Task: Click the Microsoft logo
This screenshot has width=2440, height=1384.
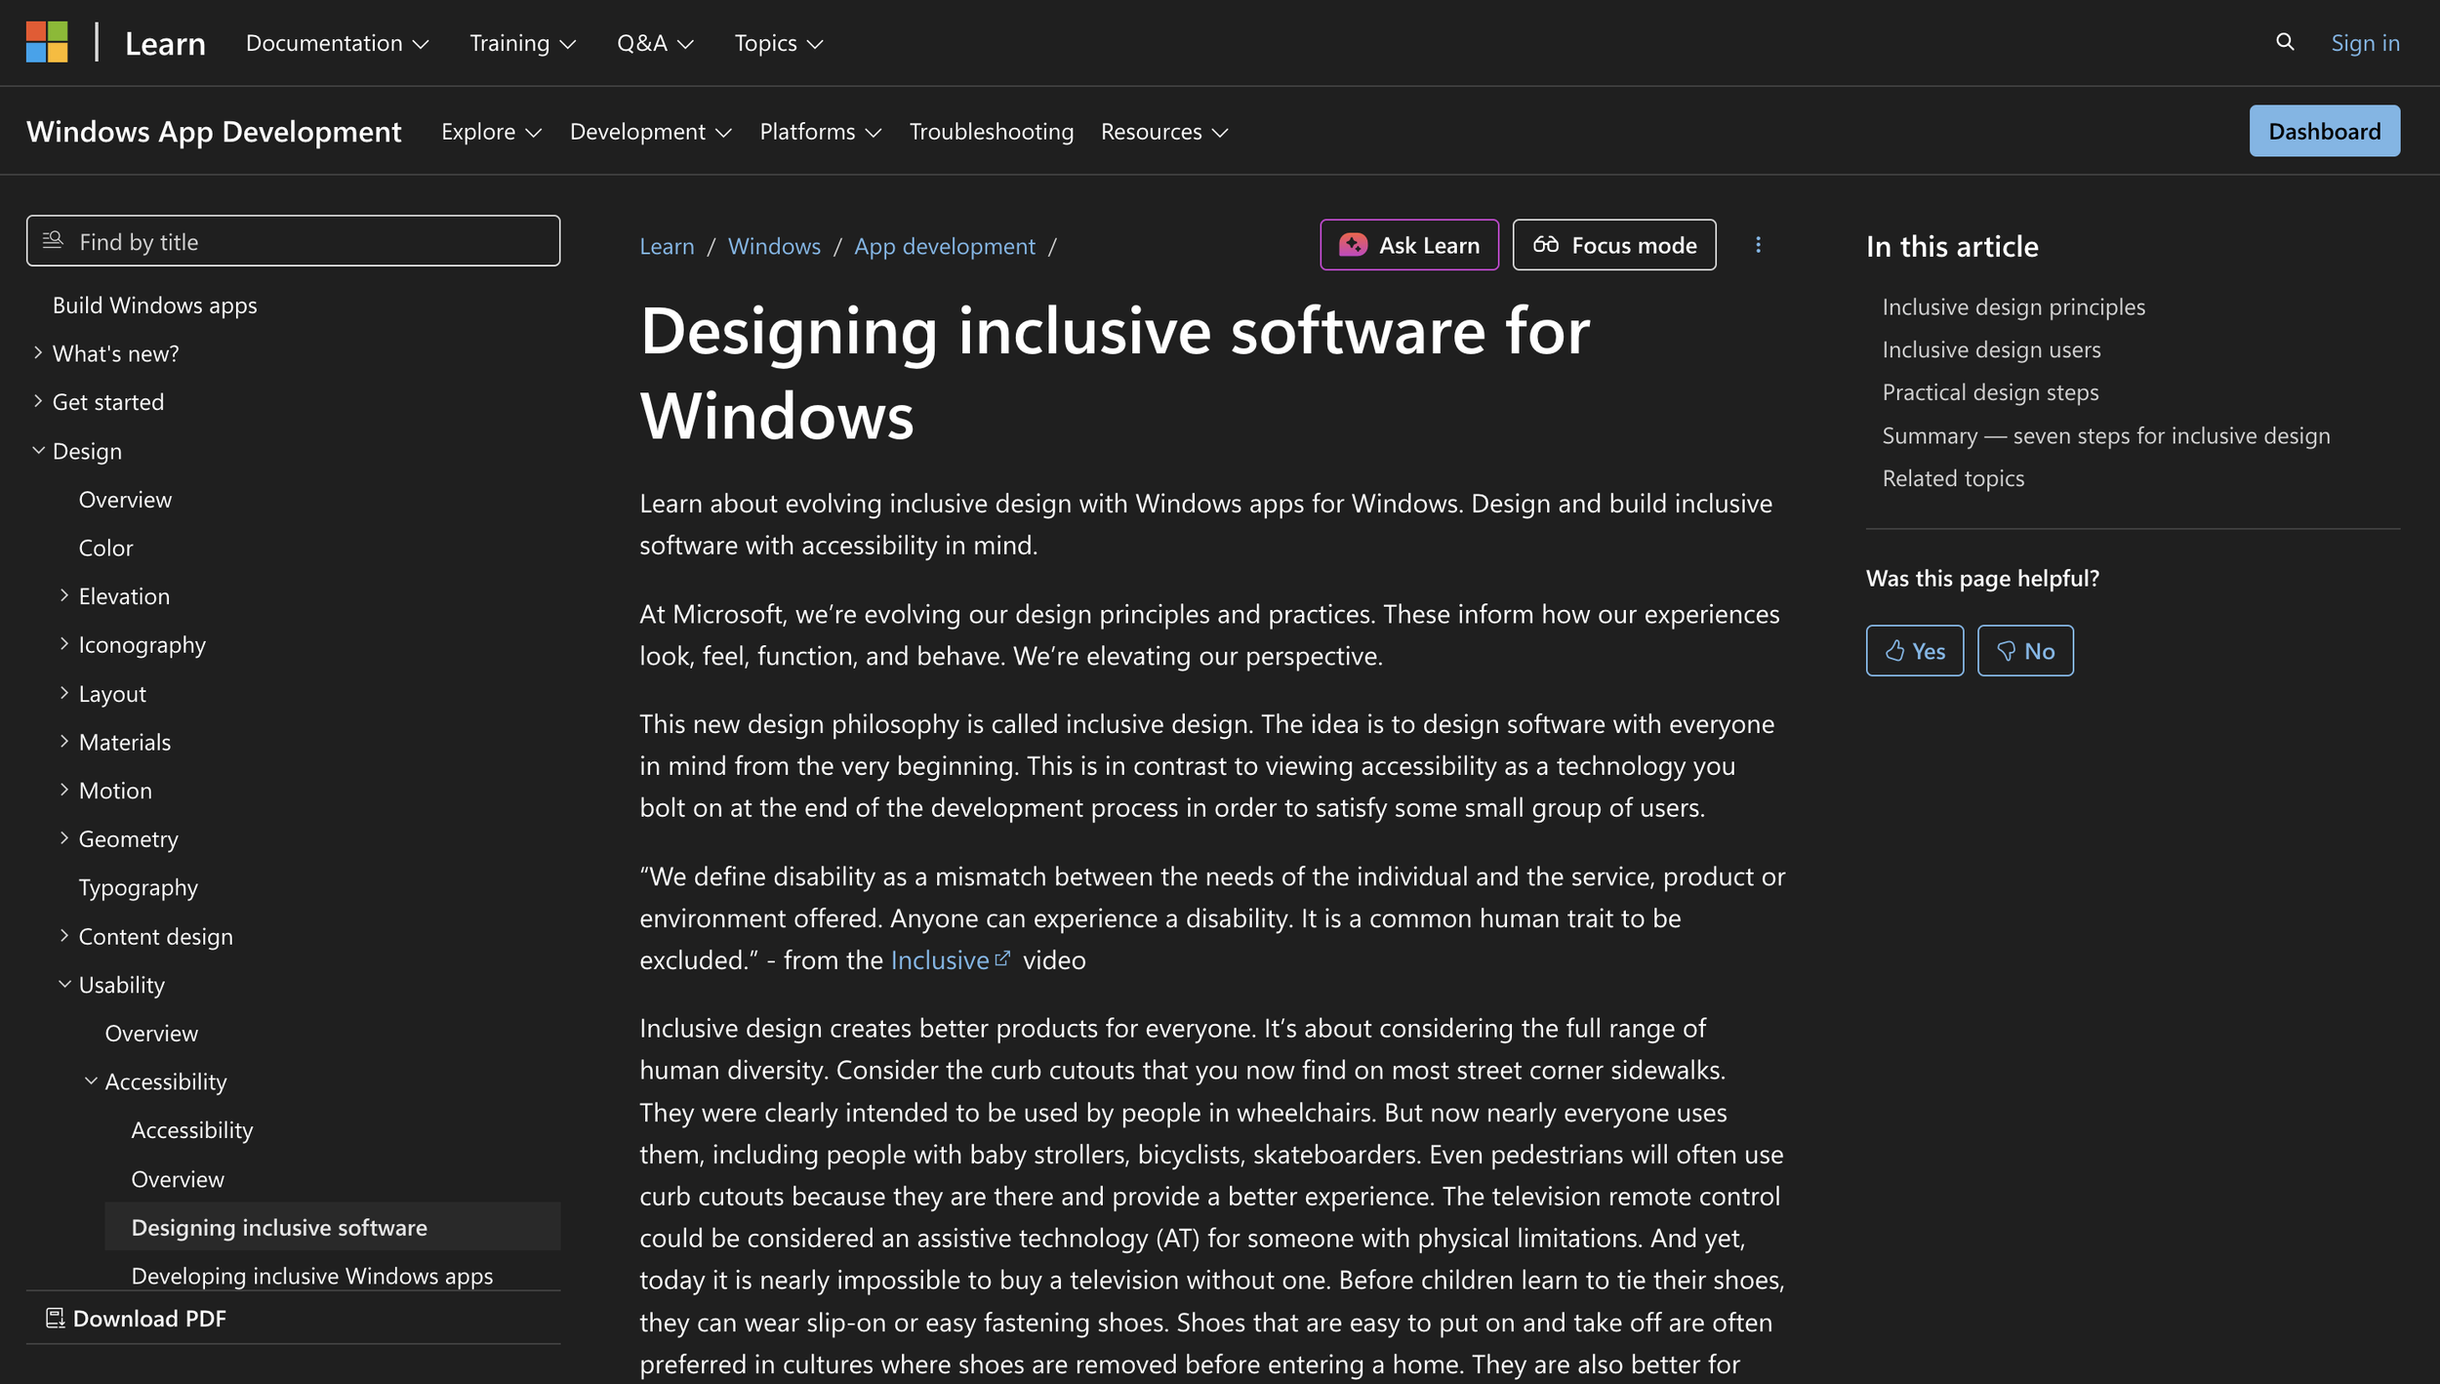Action: (x=47, y=42)
